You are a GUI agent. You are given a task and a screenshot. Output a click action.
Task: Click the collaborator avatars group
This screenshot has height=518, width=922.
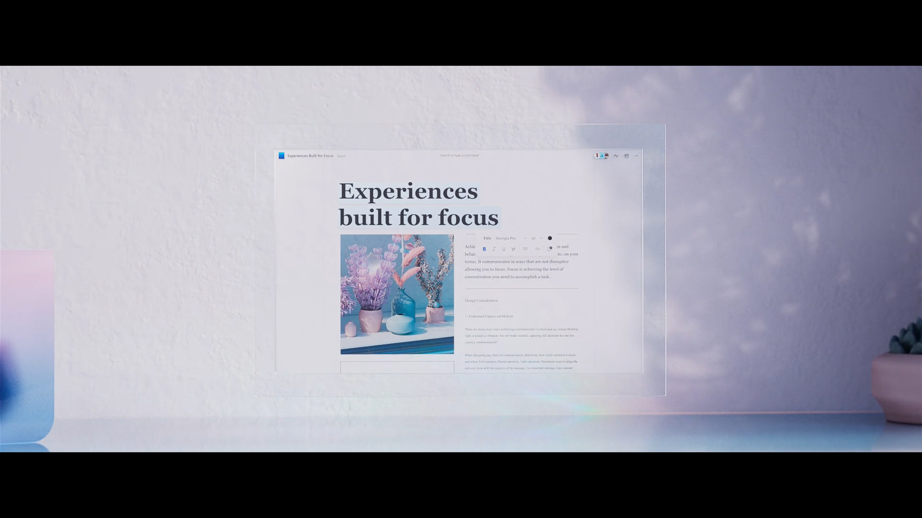601,156
